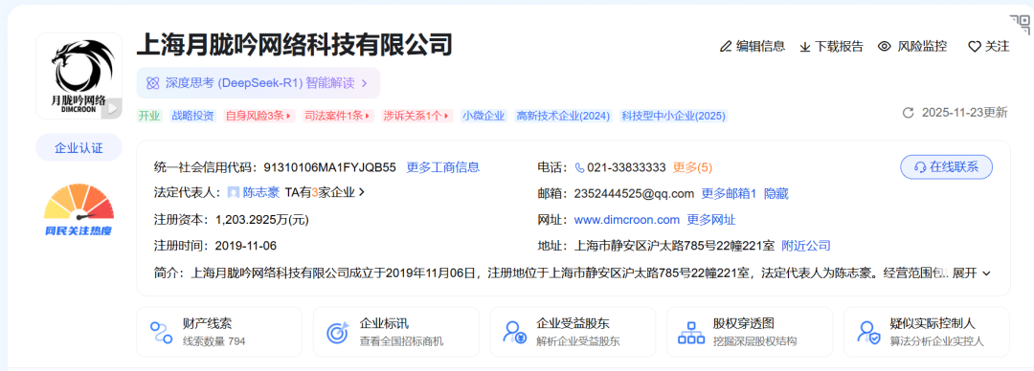Open the 股权穿透图 card title
Viewport: 1034px width, 371px height.
click(x=743, y=323)
